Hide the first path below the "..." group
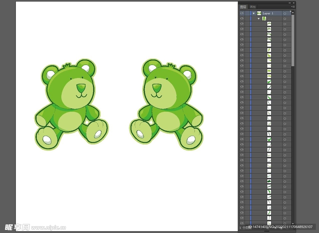The width and height of the screenshot is (319, 233). click(242, 24)
